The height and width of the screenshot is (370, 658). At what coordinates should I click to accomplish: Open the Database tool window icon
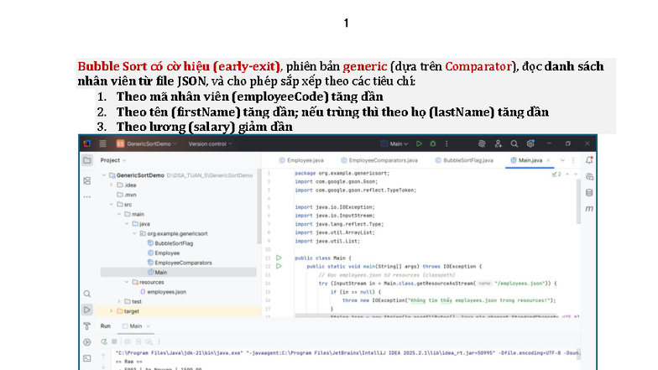[x=589, y=191]
